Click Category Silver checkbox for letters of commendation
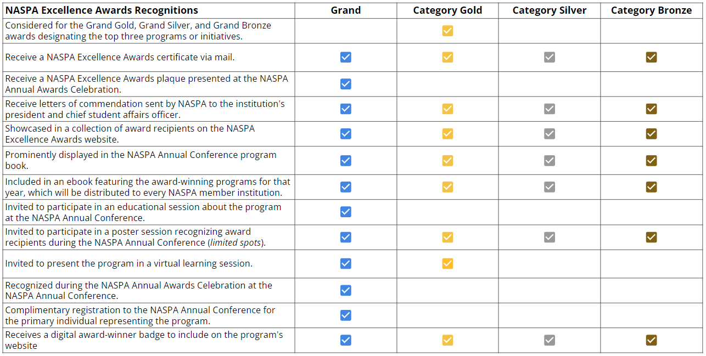 [x=549, y=109]
